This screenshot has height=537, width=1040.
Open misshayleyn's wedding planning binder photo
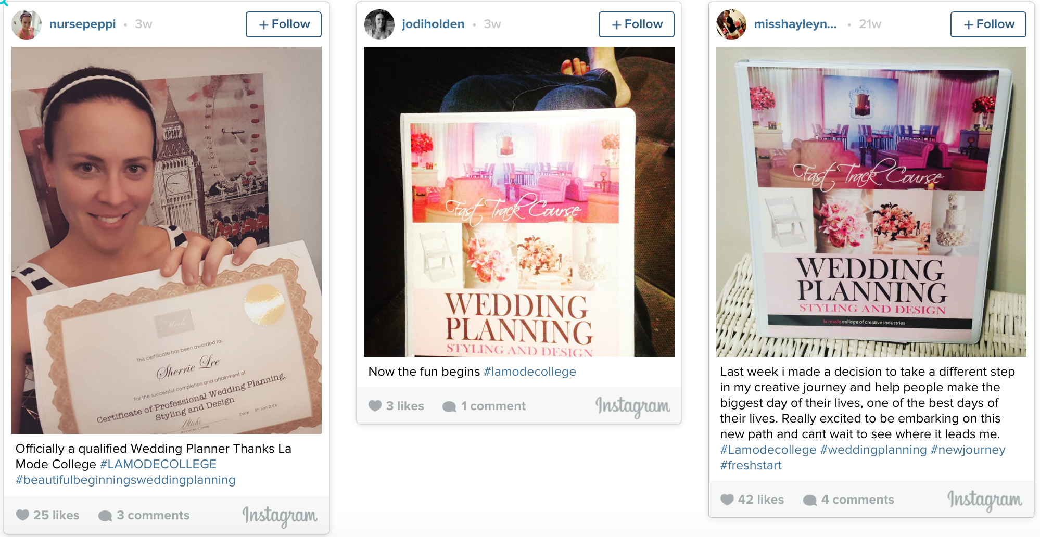tap(871, 202)
